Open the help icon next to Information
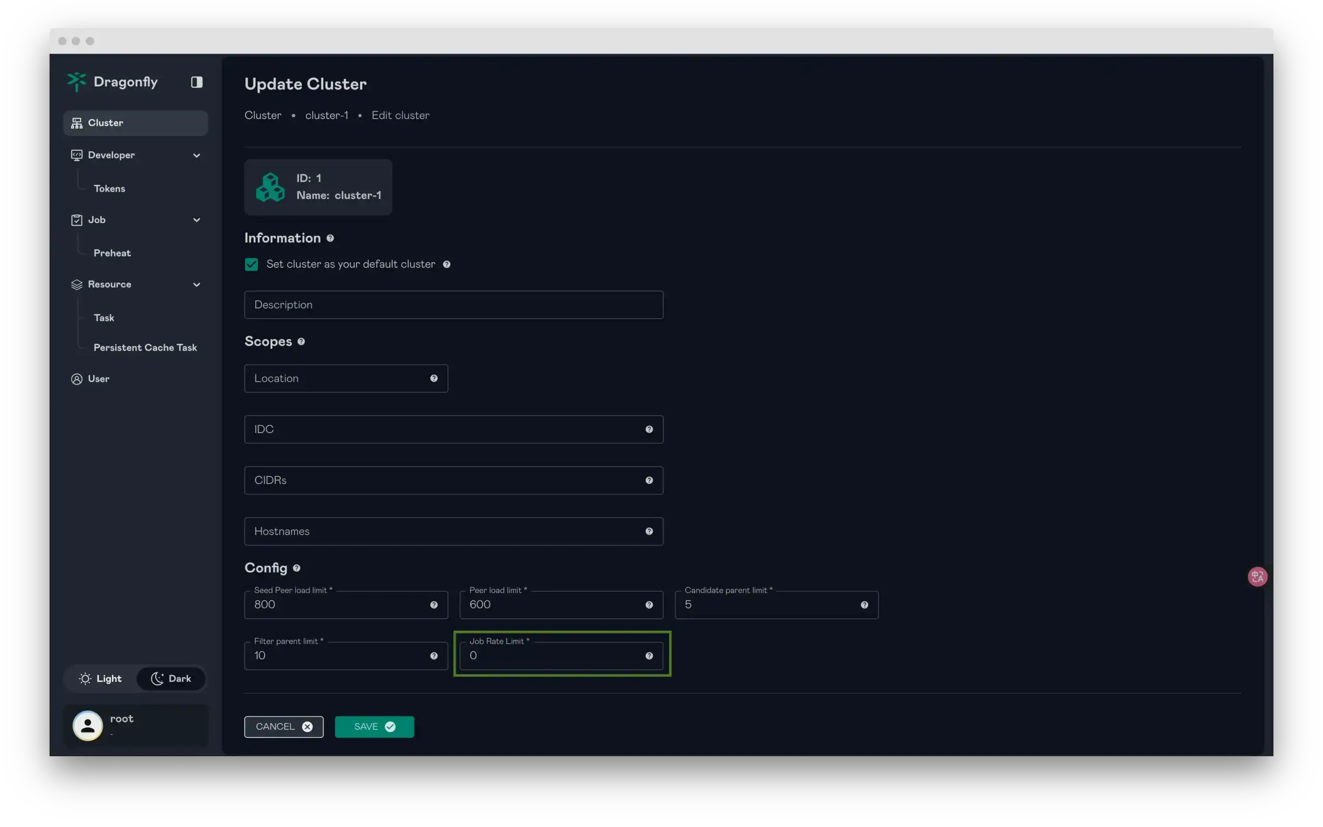The image size is (1323, 827). point(330,238)
